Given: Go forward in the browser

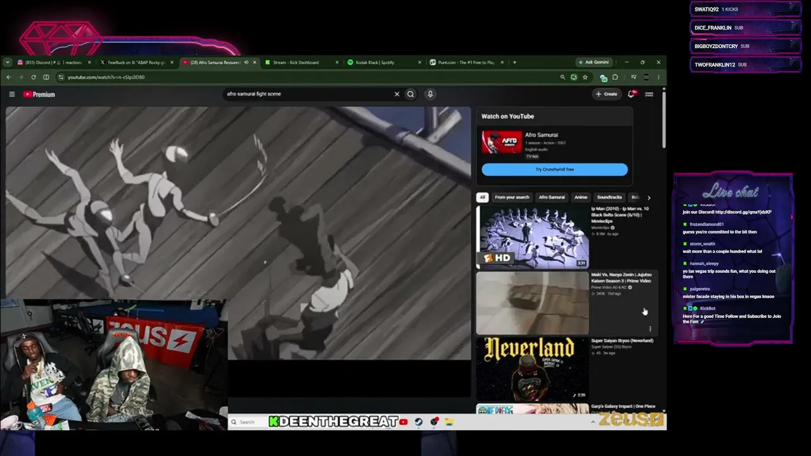Looking at the screenshot, I should click(21, 77).
